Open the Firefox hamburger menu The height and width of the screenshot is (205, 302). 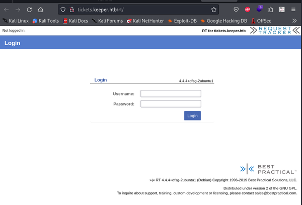click(294, 9)
